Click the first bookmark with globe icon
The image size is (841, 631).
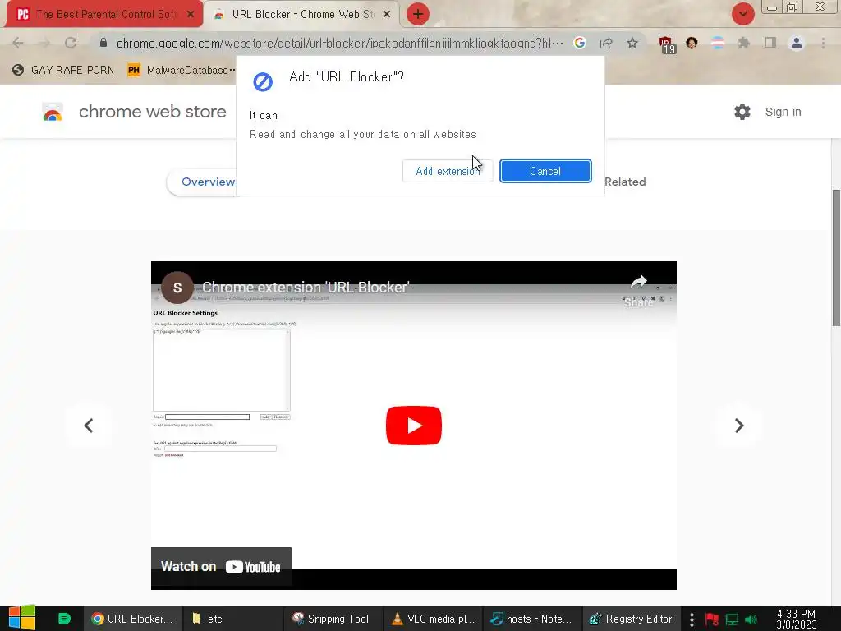click(63, 71)
